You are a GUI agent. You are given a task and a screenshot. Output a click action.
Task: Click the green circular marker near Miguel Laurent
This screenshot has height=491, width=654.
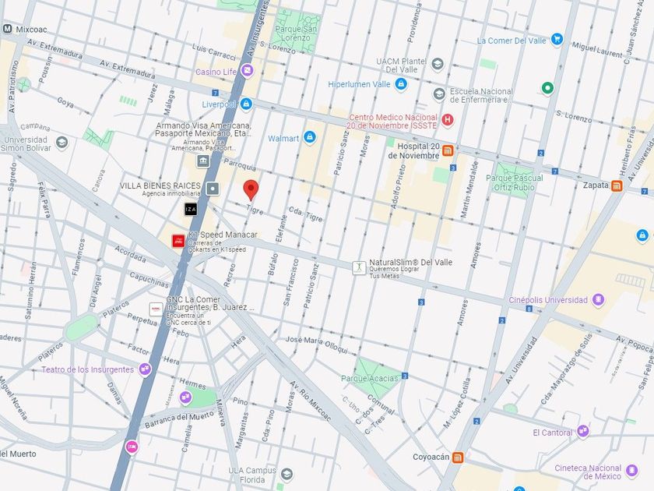click(547, 88)
